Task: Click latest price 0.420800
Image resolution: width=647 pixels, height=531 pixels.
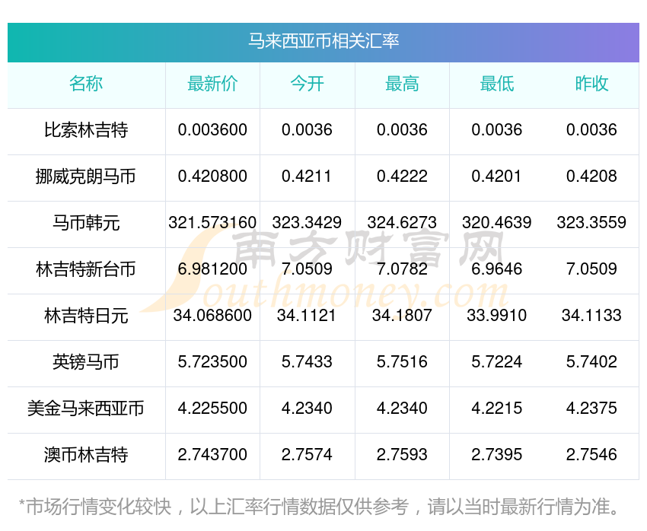Action: [x=212, y=176]
